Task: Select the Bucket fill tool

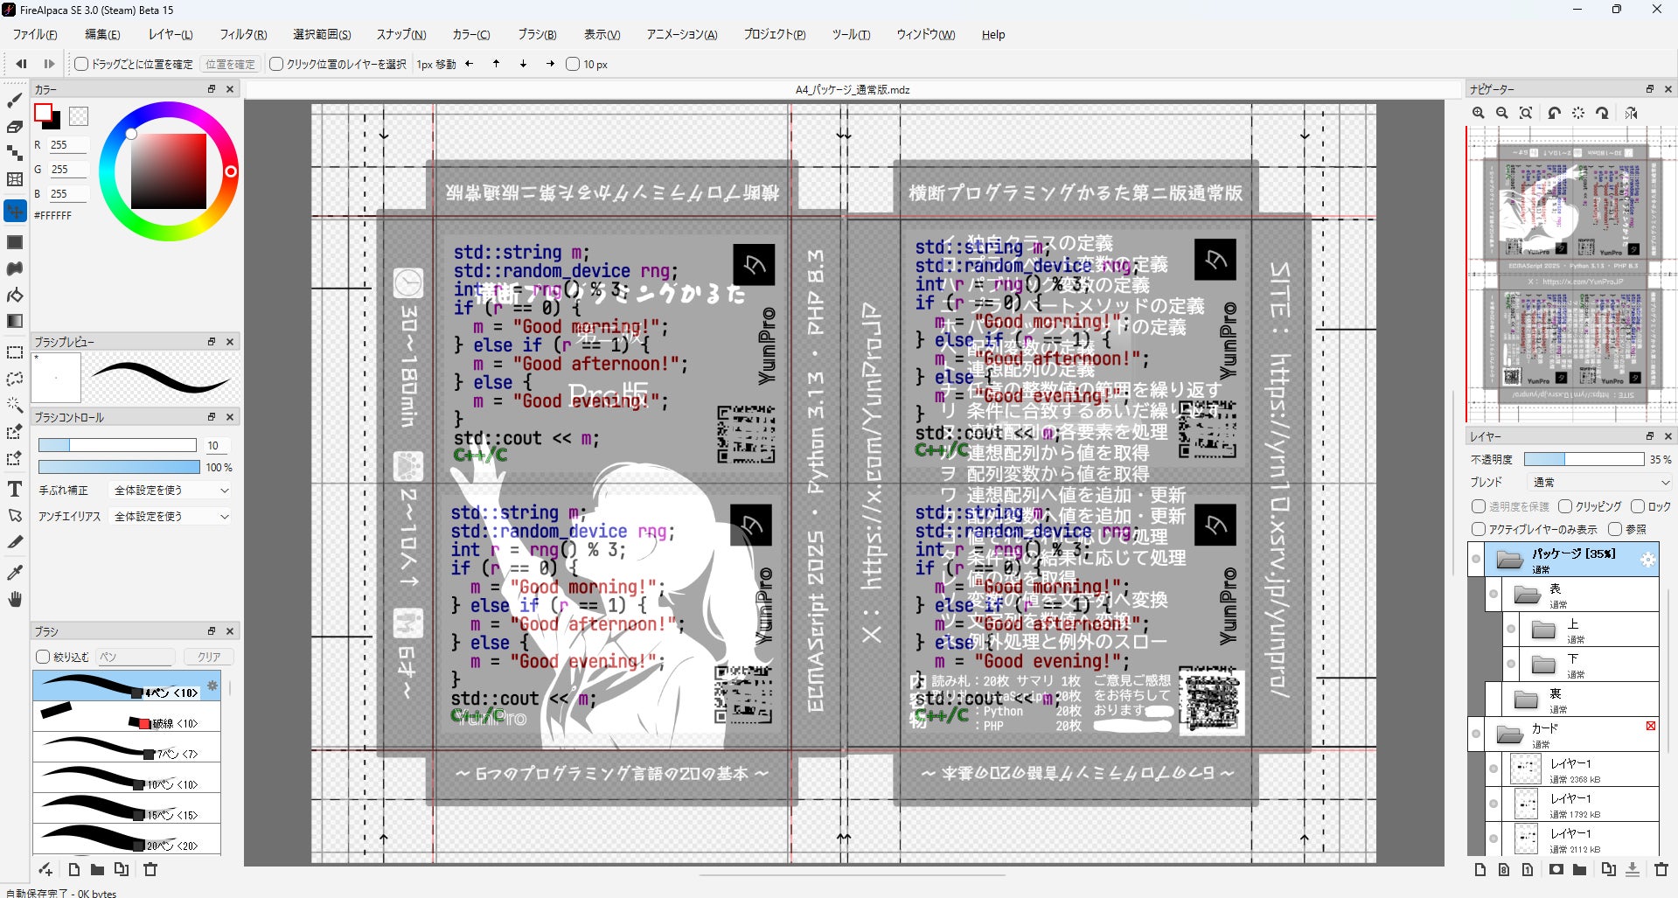Action: [15, 295]
